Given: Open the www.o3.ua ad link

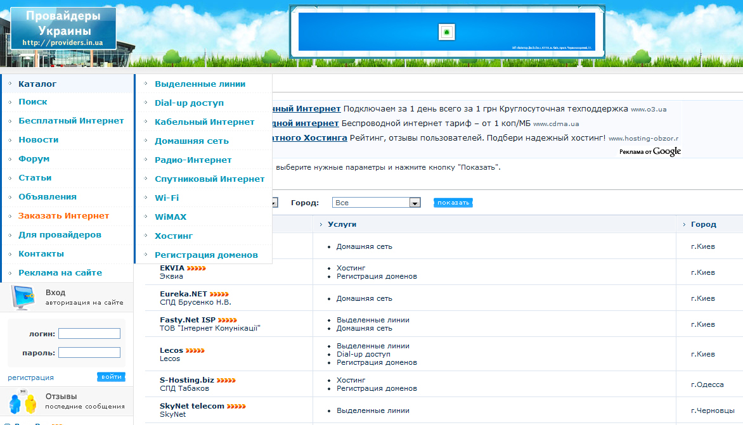Looking at the screenshot, I should coord(649,110).
